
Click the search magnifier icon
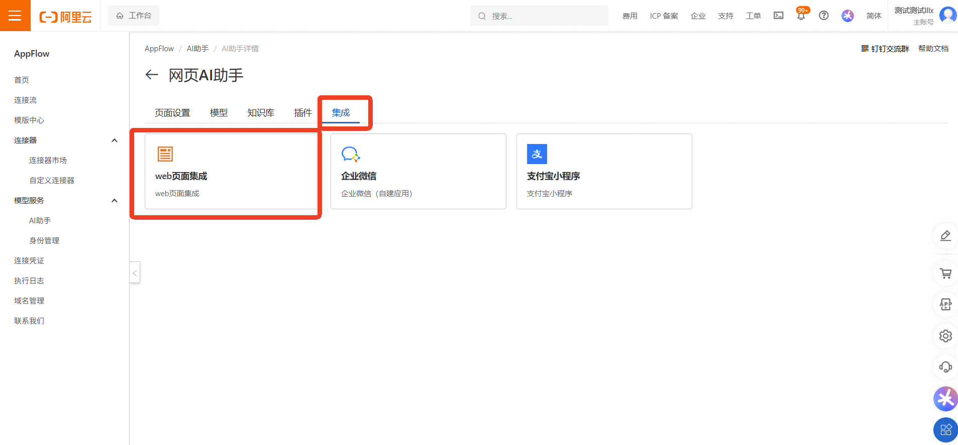[x=482, y=16]
